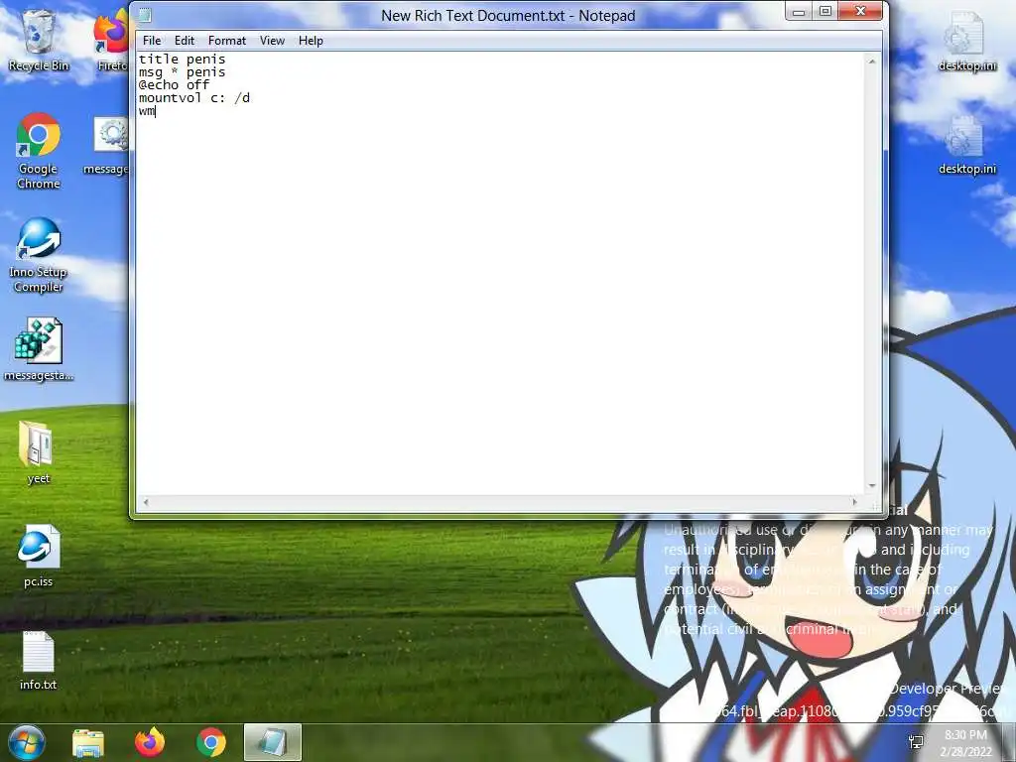Select the info.txt file icon
1016x762 pixels.
pos(39,660)
